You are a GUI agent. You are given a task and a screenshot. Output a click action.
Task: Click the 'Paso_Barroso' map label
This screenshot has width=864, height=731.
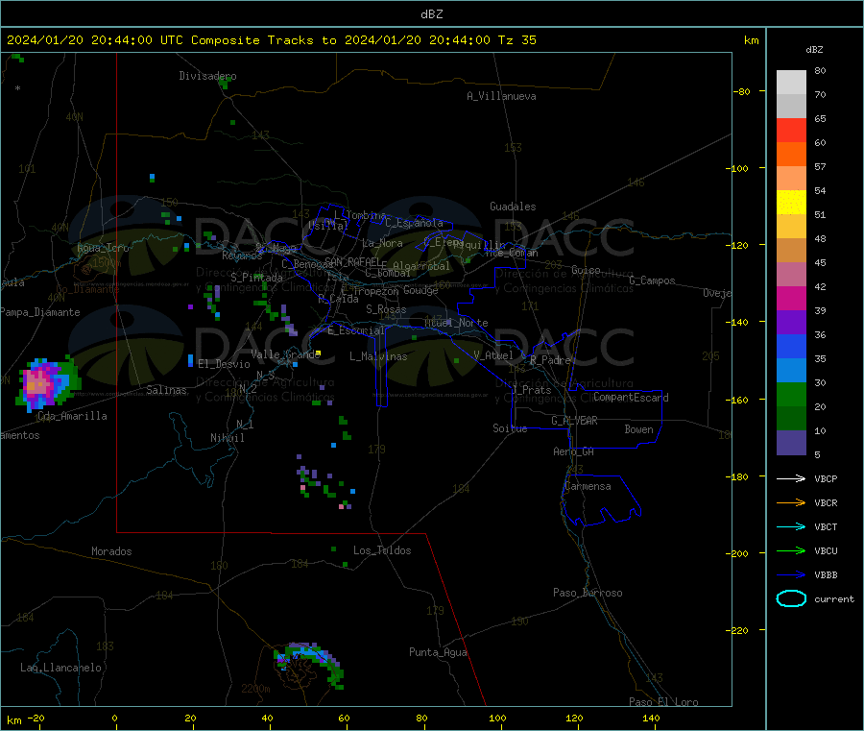(x=588, y=593)
